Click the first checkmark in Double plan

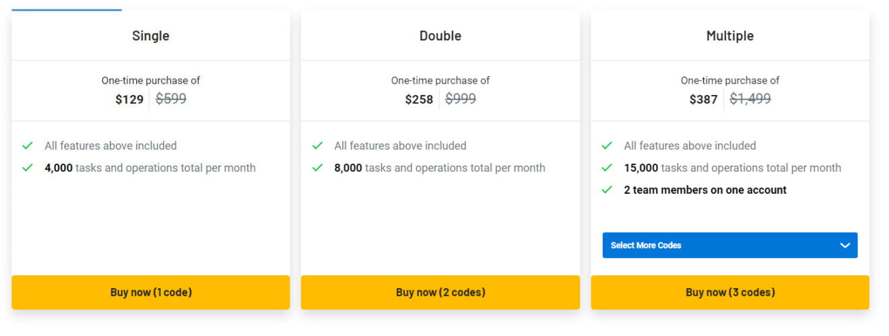(x=317, y=145)
